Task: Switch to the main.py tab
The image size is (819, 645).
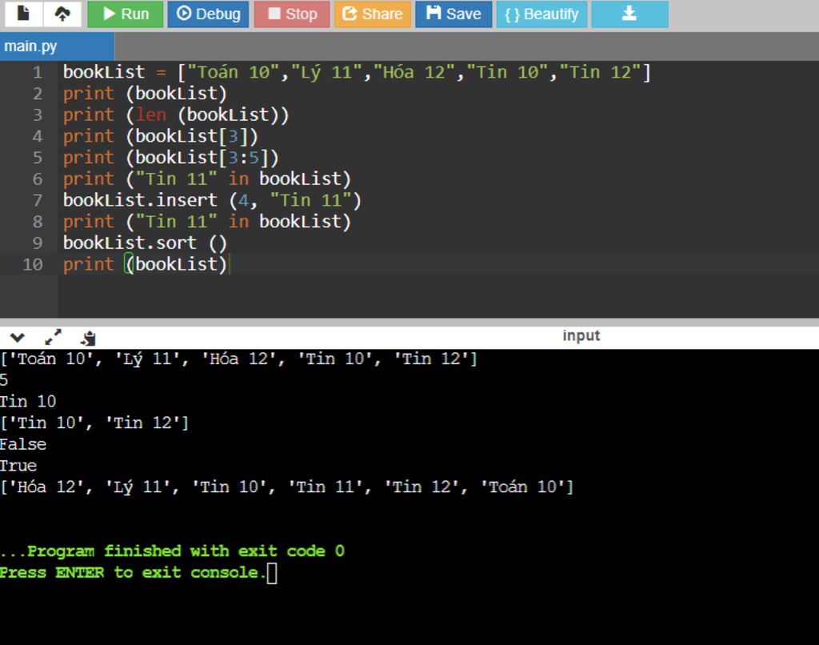Action: tap(57, 46)
